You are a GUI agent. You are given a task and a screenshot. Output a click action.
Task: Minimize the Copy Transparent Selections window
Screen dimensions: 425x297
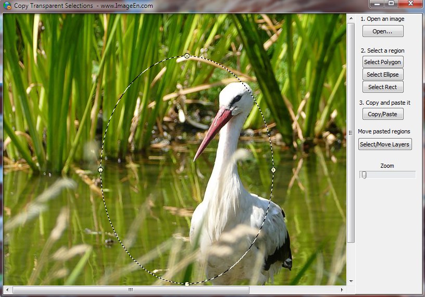[x=377, y=4]
